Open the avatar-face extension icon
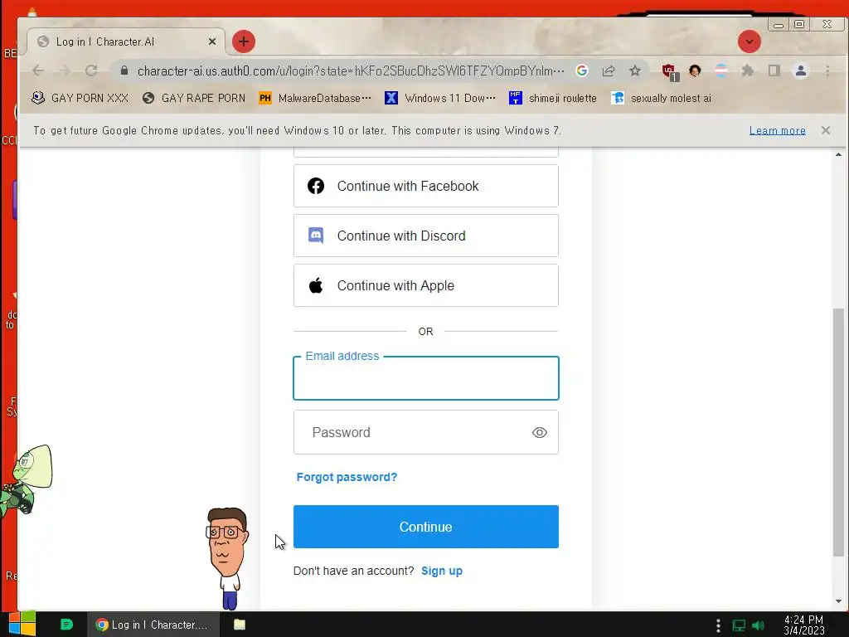 point(695,71)
